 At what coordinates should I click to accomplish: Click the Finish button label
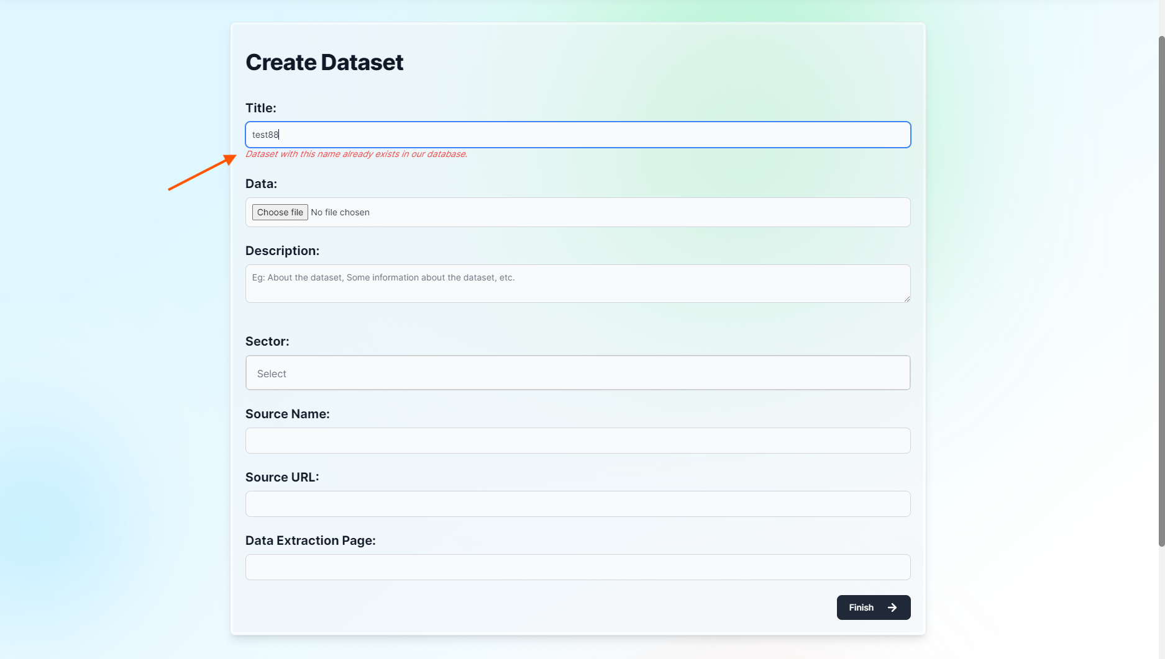click(861, 607)
